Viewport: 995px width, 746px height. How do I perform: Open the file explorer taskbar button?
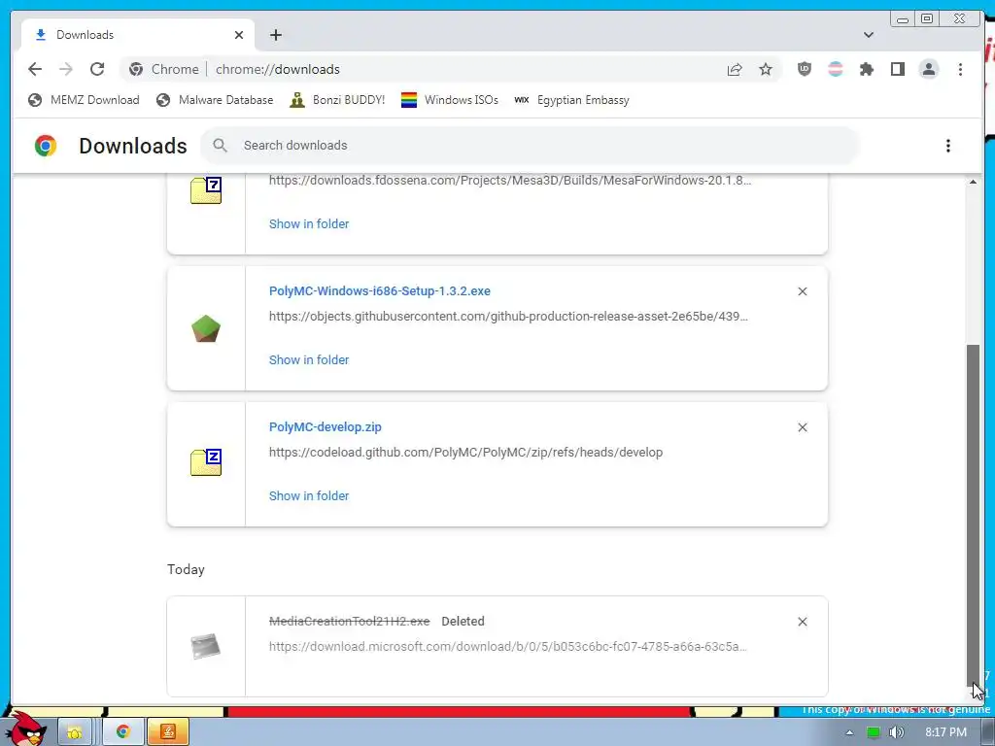[75, 732]
